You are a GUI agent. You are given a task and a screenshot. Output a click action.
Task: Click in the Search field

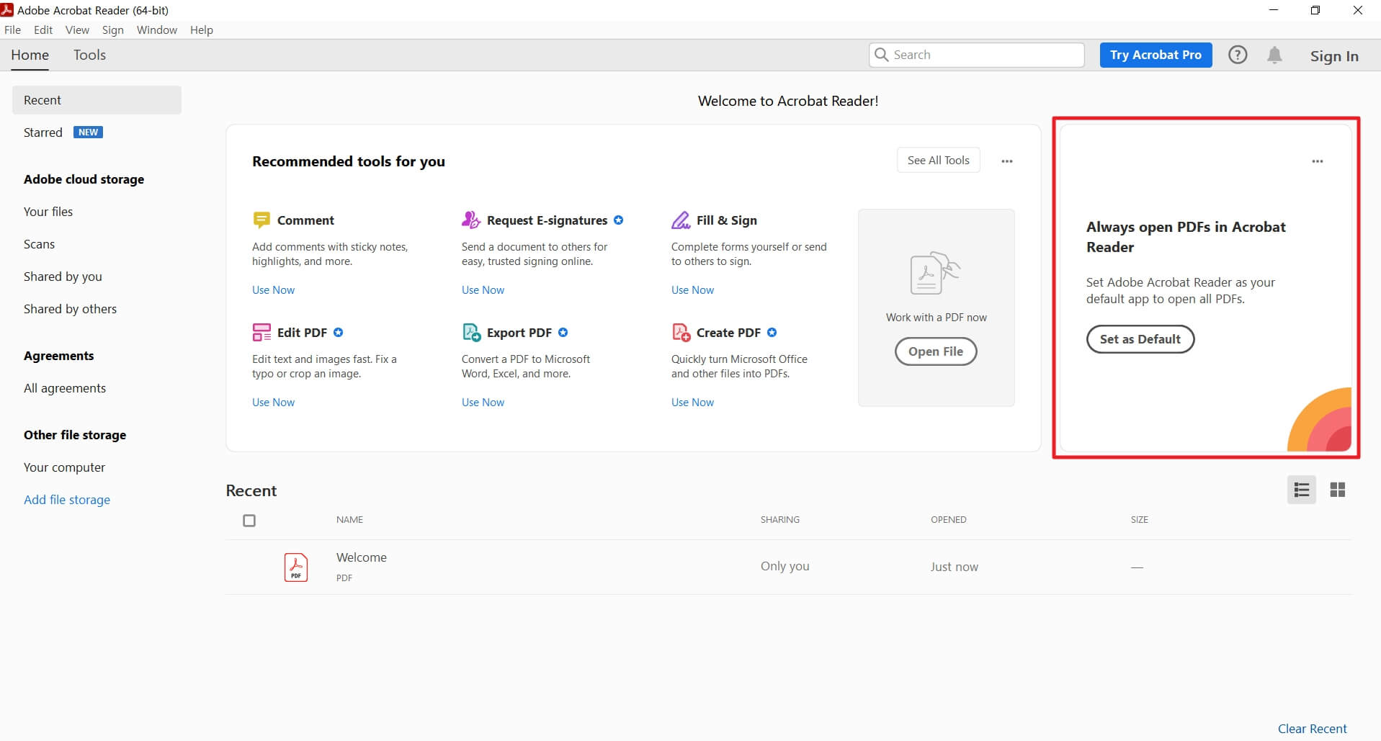[977, 55]
